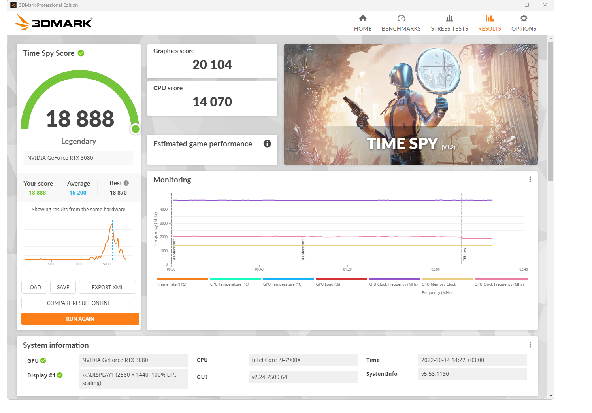
Task: Click SystemInfo version v5.53.1130
Action: tap(472, 374)
